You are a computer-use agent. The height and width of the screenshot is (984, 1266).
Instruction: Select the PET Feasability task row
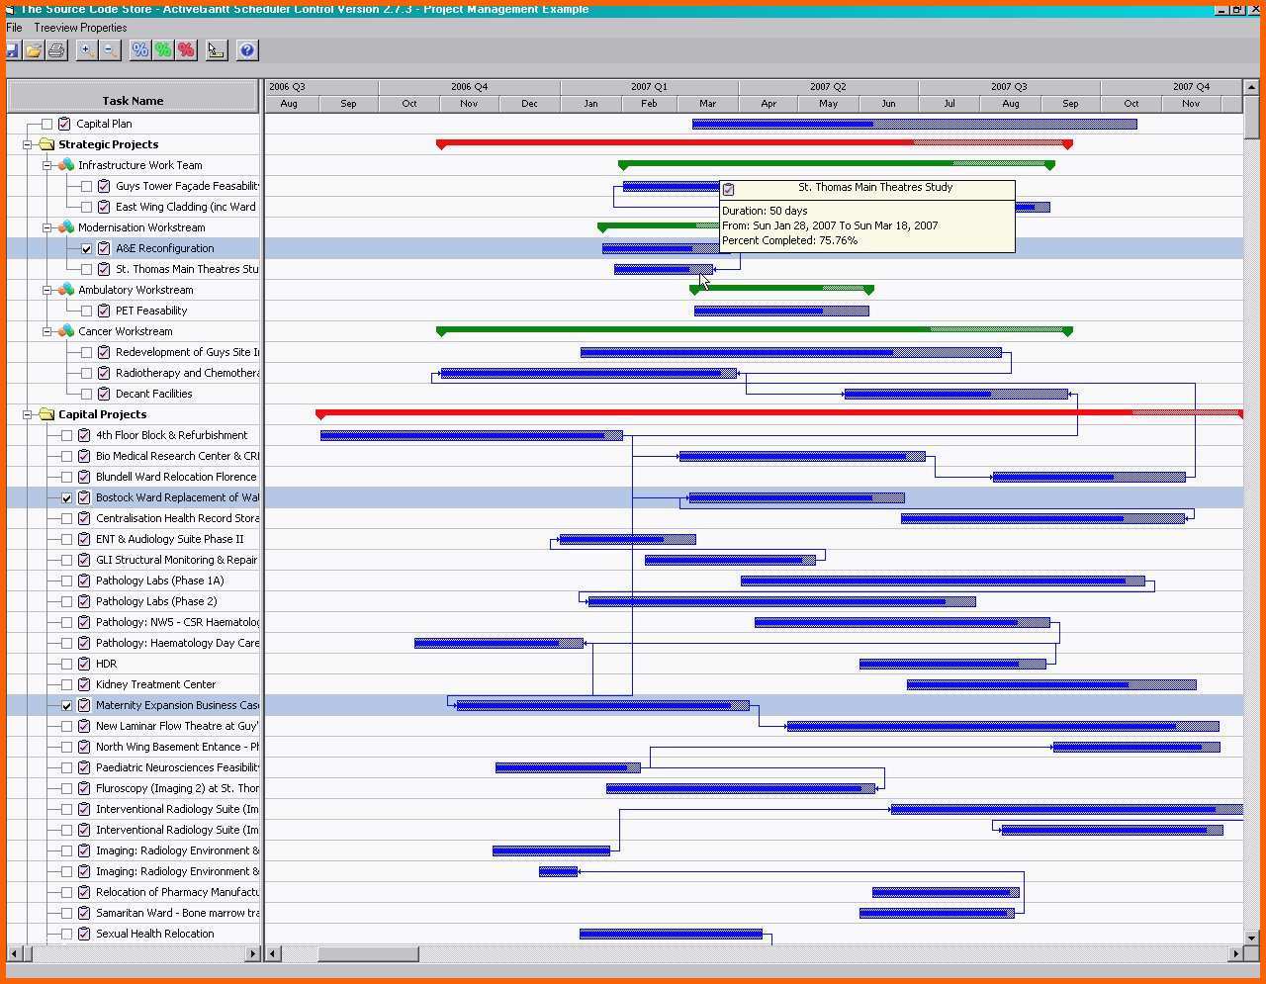pos(151,312)
